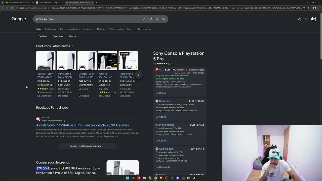Open Discord from the taskbar
The height and width of the screenshot is (181, 322).
(x=178, y=178)
